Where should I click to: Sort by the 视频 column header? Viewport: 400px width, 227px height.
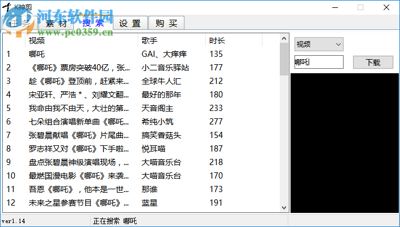point(82,41)
